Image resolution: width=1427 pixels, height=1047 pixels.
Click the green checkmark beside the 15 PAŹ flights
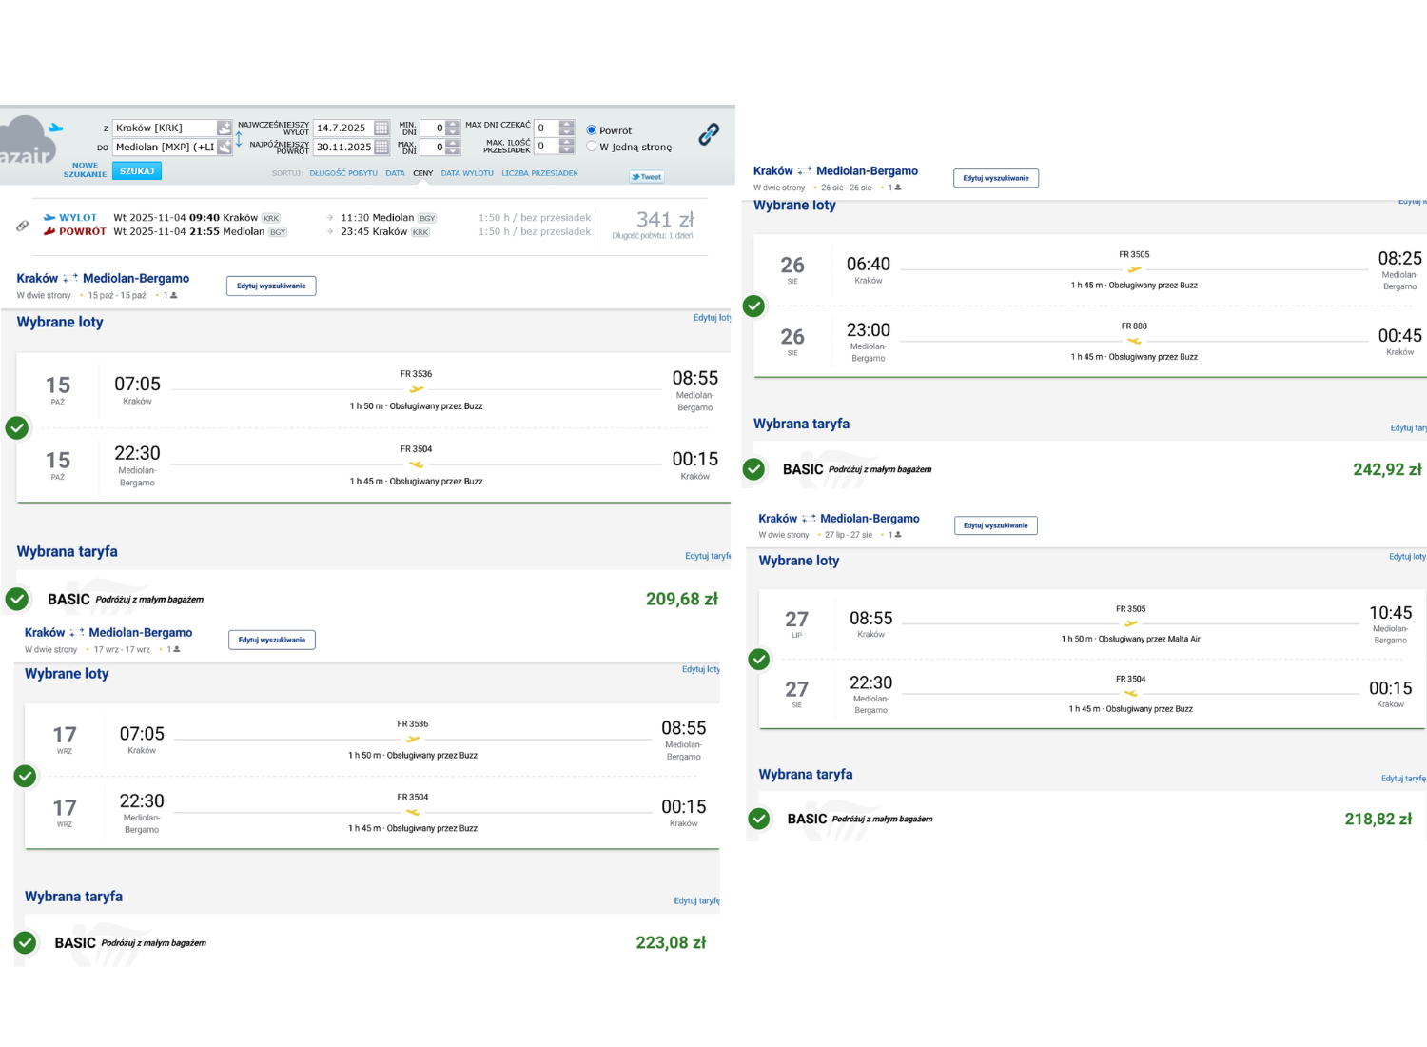17,427
